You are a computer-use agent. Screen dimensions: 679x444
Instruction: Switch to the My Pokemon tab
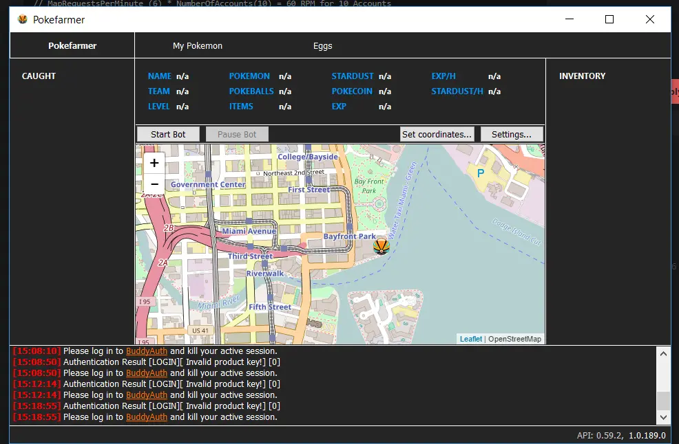tap(198, 46)
